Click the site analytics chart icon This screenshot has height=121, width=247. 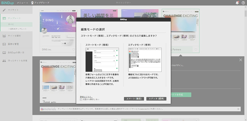pos(4,36)
